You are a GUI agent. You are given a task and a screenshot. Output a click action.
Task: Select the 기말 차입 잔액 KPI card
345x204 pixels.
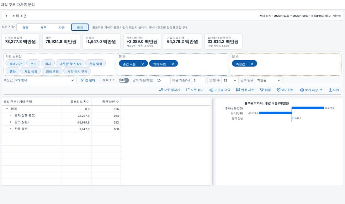(183, 42)
